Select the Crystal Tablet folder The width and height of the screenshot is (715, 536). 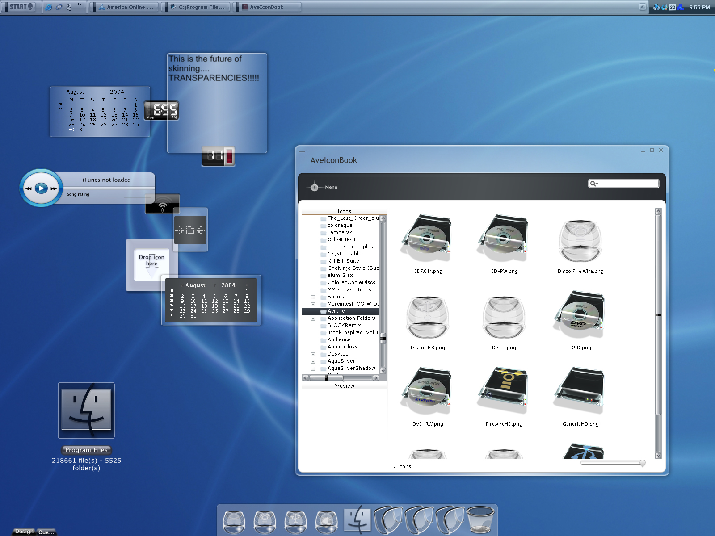coord(345,254)
